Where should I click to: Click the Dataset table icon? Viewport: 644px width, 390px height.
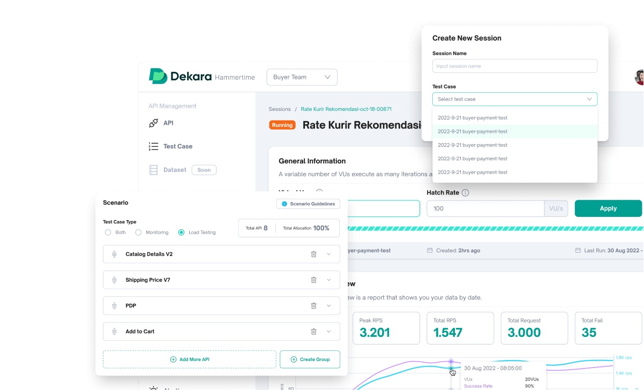click(x=153, y=170)
